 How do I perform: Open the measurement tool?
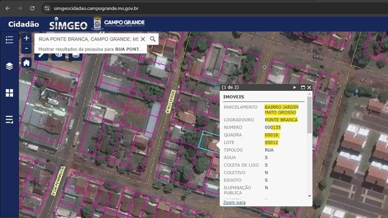tap(41, 56)
